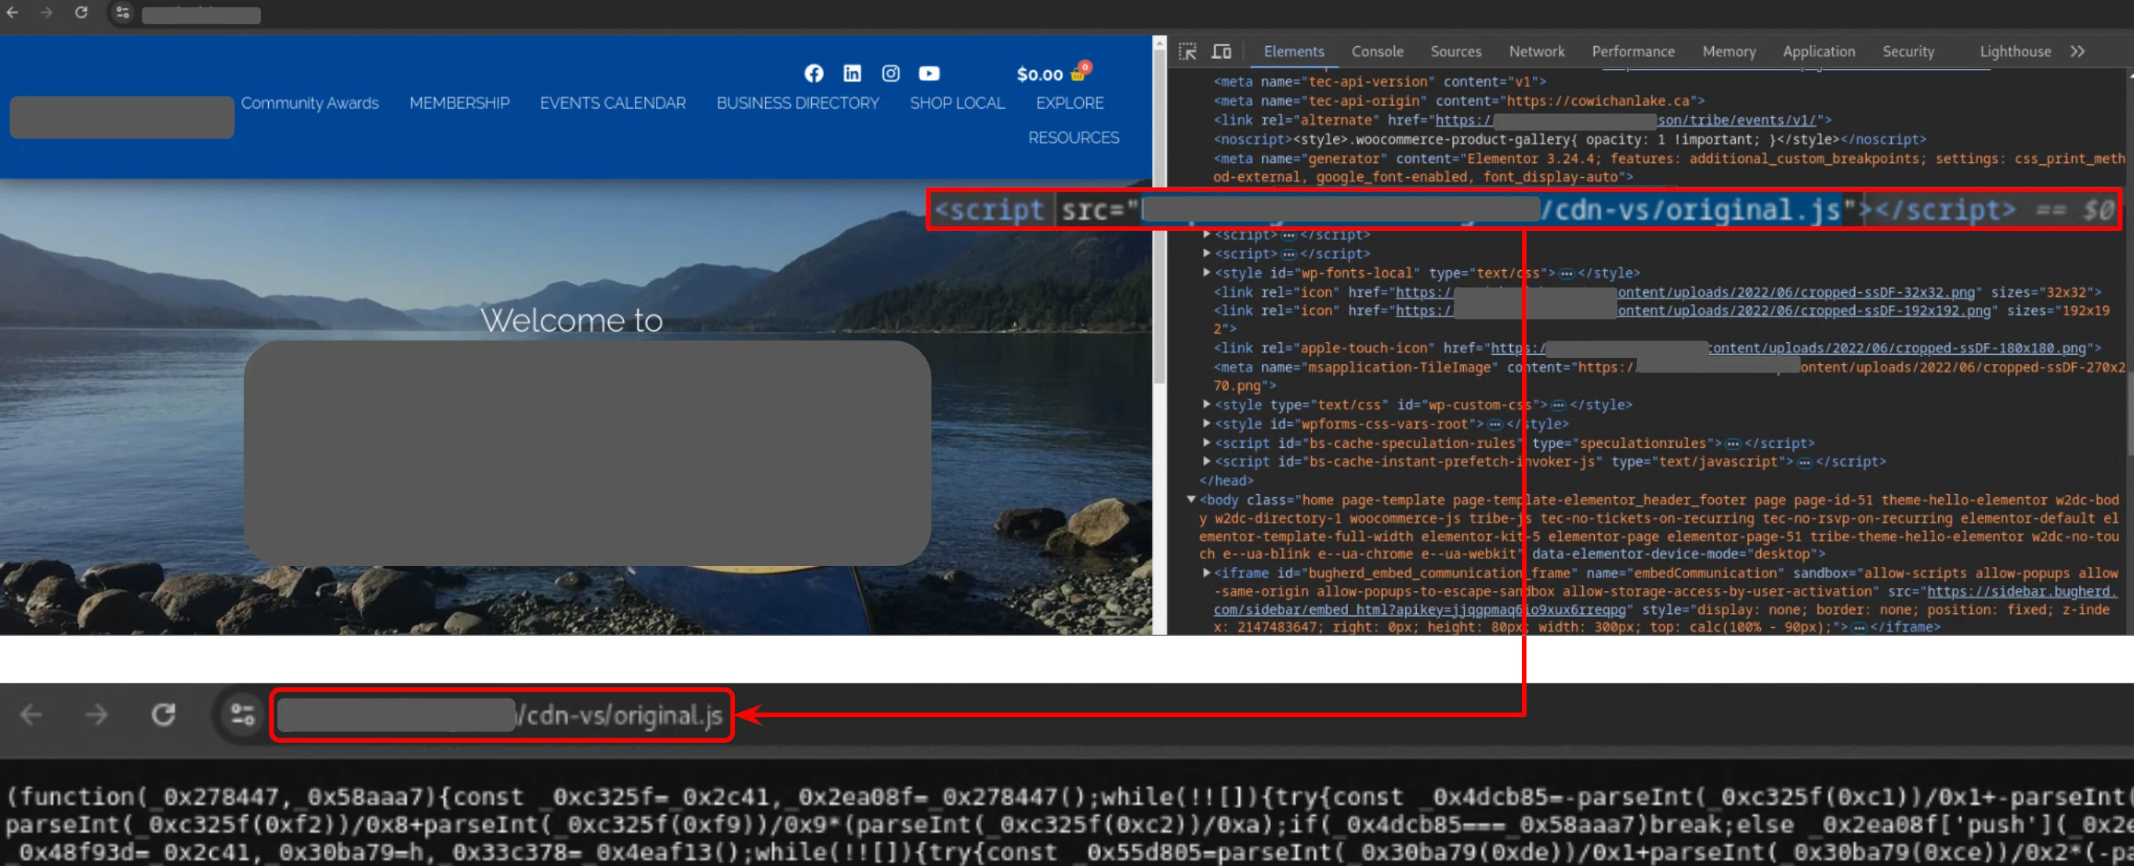
Task: Select the tec-api-version meta tag line
Action: (x=1379, y=82)
